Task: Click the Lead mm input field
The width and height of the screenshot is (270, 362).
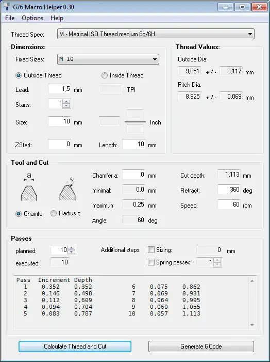Action: pyautogui.click(x=59, y=89)
